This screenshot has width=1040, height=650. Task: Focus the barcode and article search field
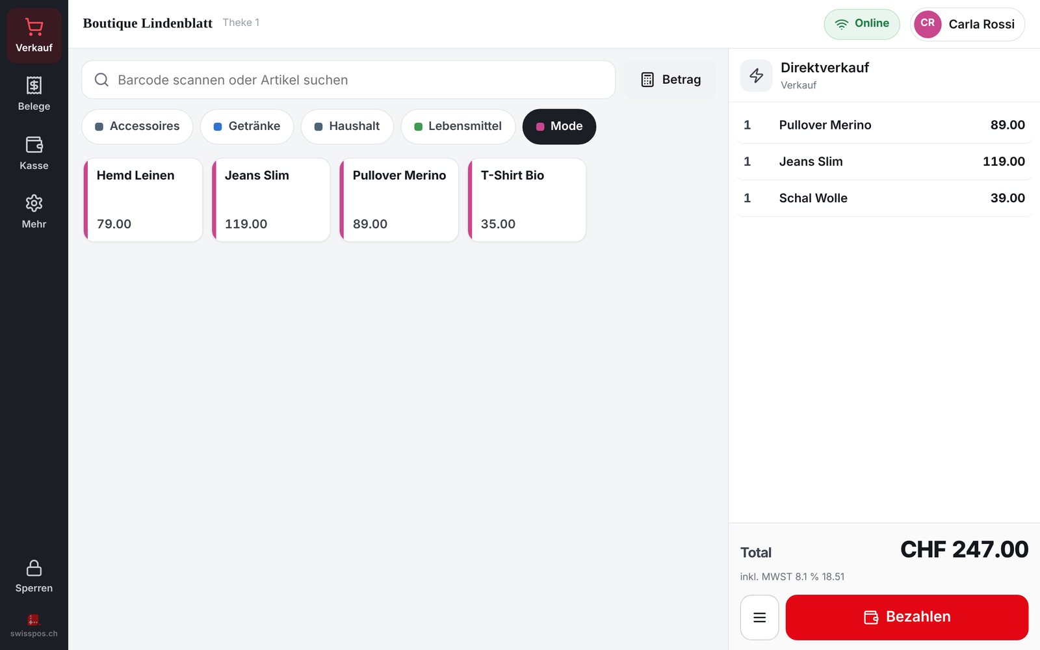[x=348, y=80]
